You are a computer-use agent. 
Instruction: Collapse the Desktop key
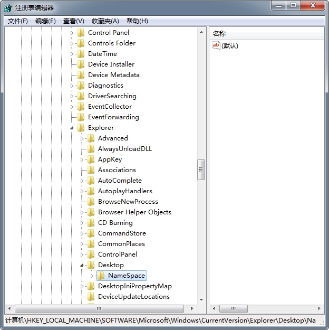click(x=82, y=265)
